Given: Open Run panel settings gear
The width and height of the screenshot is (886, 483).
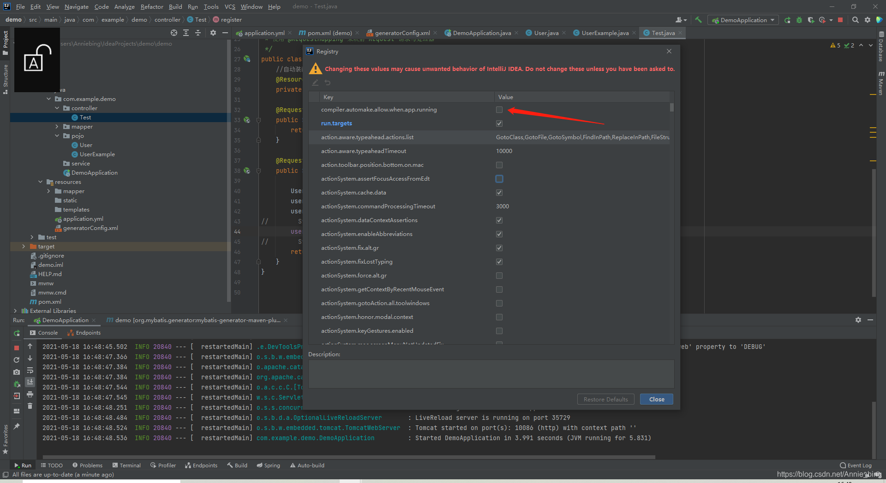Looking at the screenshot, I should [858, 320].
